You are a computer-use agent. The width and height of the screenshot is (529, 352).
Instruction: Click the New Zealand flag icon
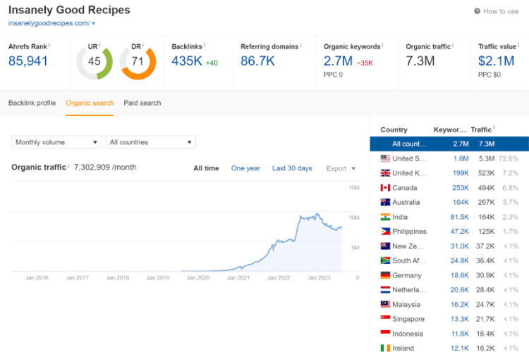(x=385, y=246)
